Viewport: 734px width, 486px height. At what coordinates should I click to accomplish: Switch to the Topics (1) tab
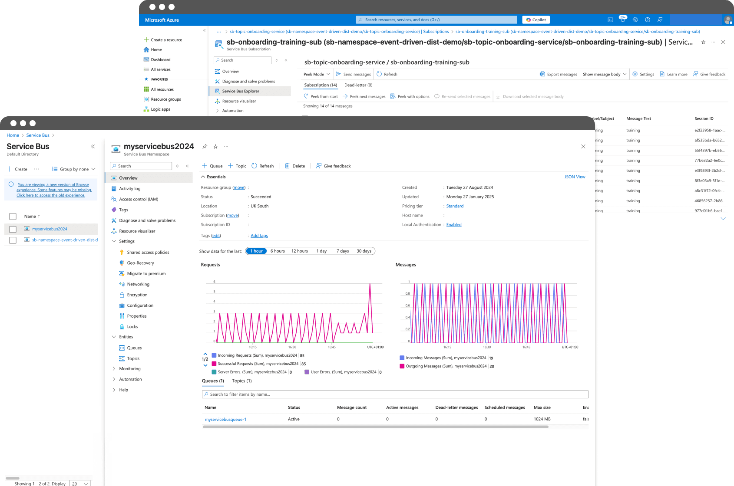coord(241,381)
